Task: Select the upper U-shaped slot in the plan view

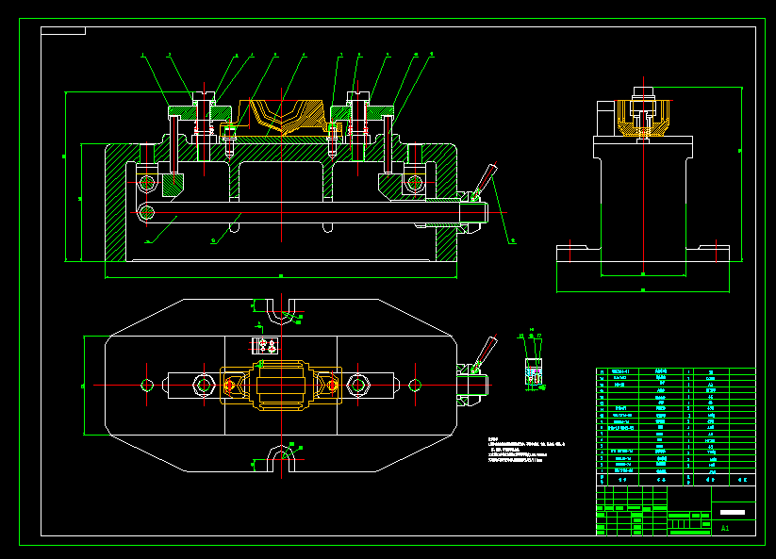Action: pos(281,312)
